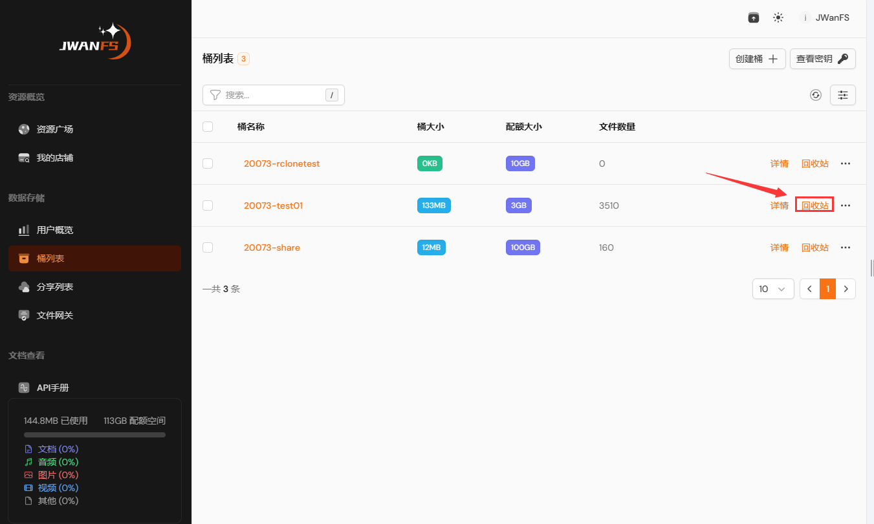Click the 133MB size badge
Image resolution: width=874 pixels, height=524 pixels.
(434, 205)
